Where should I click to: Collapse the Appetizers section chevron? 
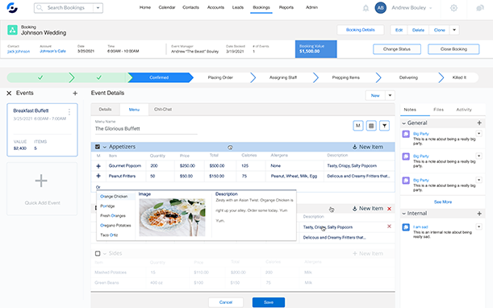click(105, 147)
